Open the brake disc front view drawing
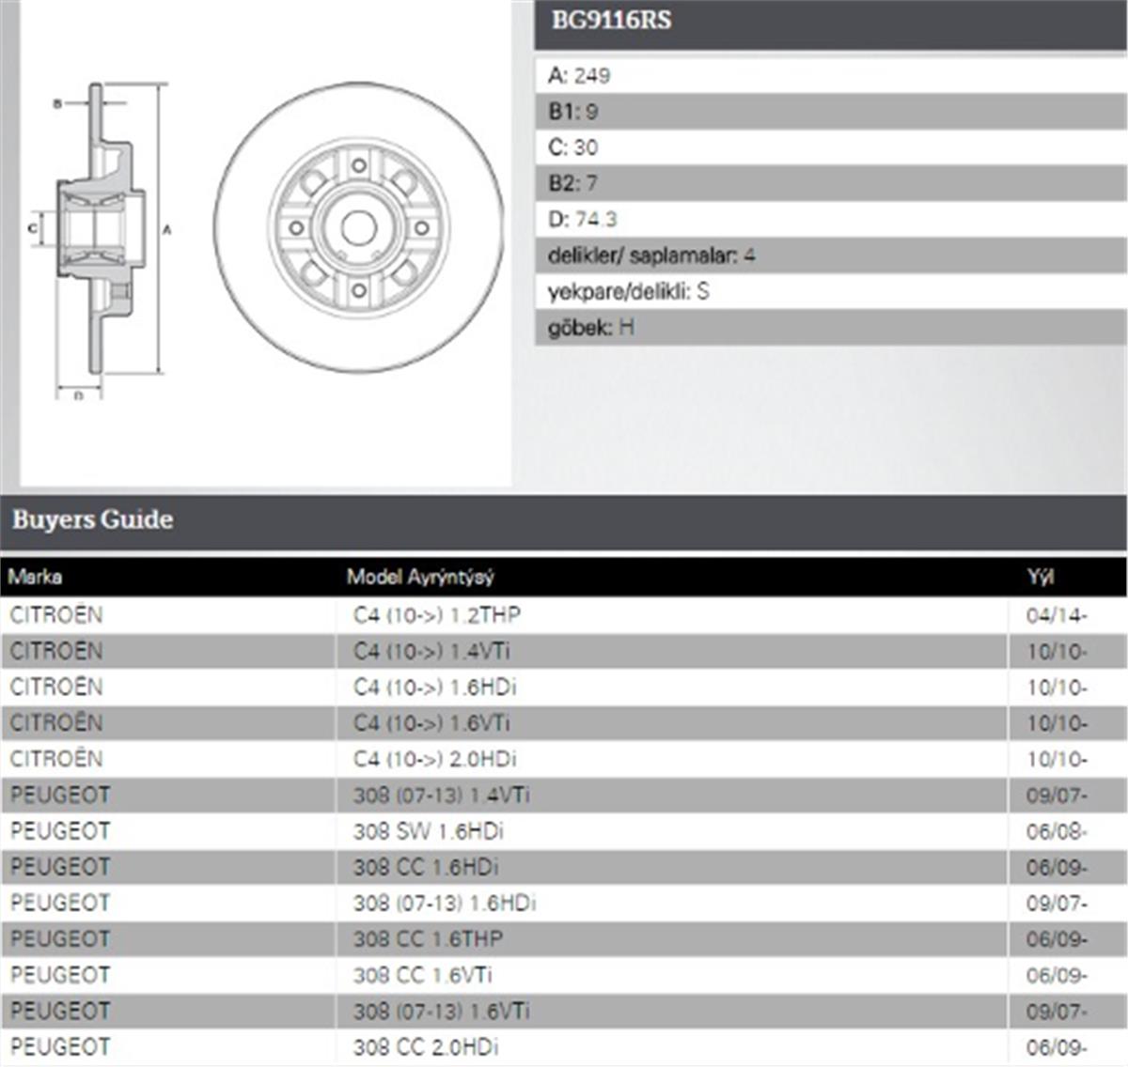The image size is (1128, 1067). tap(359, 227)
